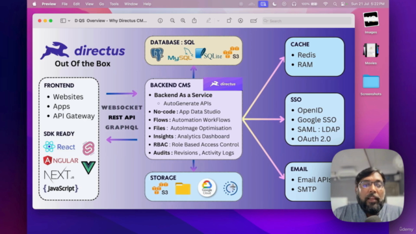Click the zoom out magnifier icon

(x=172, y=21)
